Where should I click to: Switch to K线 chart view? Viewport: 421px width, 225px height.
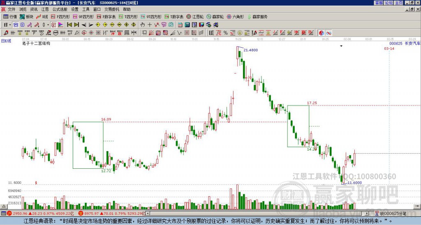pos(42,16)
